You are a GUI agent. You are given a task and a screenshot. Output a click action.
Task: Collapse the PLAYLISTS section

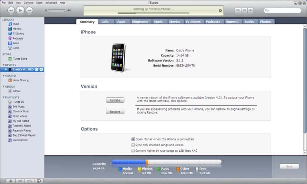point(3,97)
